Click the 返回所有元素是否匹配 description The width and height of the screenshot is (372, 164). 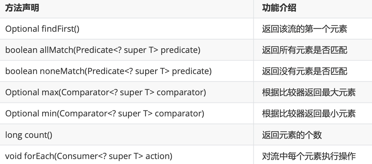tap(305, 50)
